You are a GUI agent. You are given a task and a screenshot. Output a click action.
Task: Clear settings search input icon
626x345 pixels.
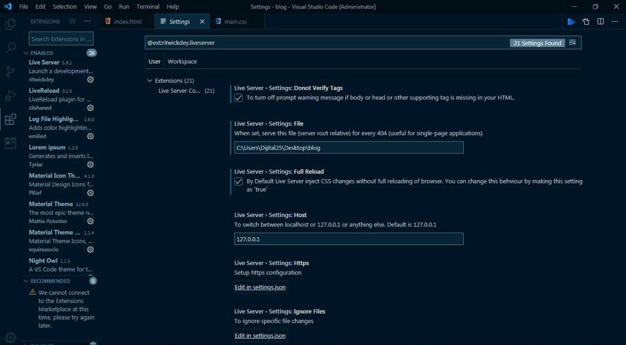(572, 42)
